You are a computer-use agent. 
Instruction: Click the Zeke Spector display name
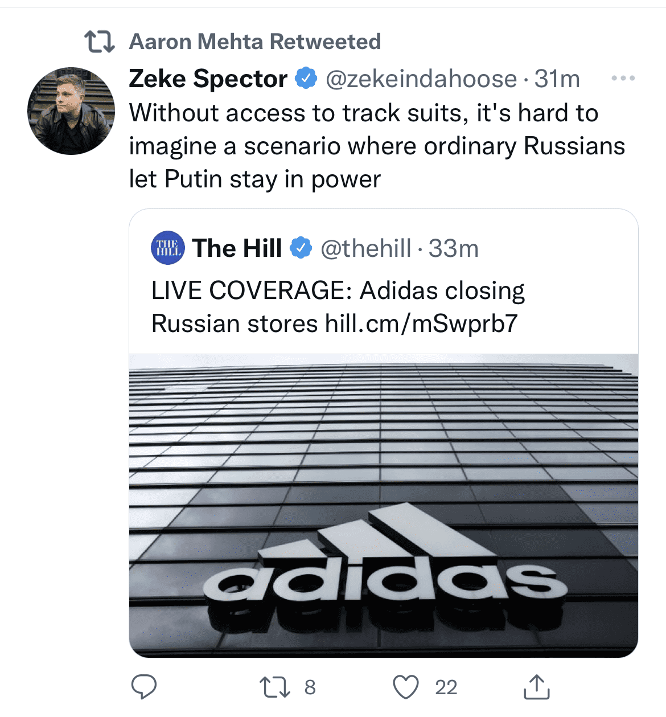(x=208, y=79)
